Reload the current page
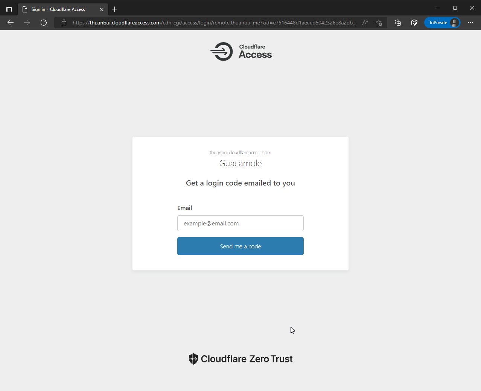 click(44, 23)
